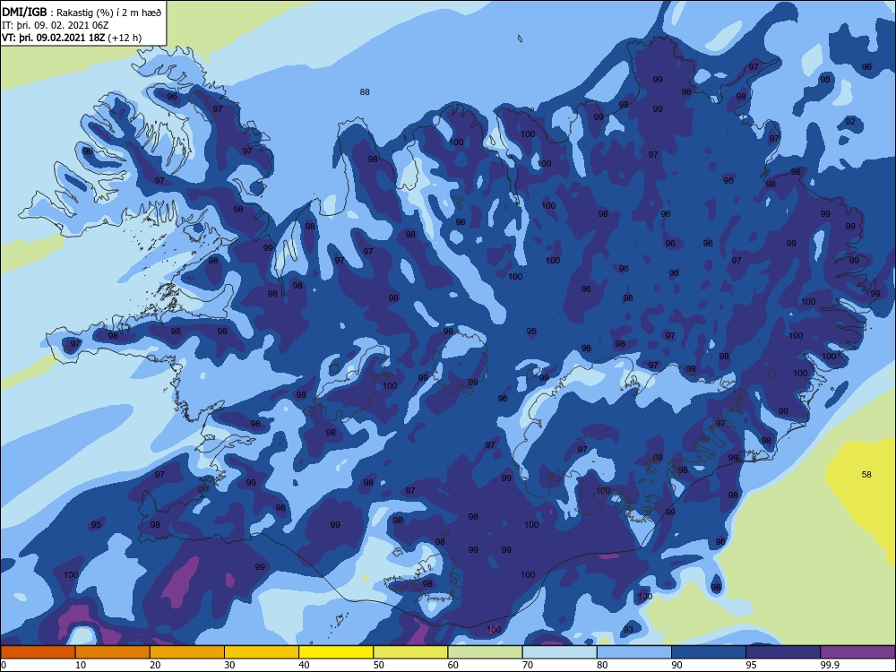This screenshot has width=896, height=672.
Task: Select the bright yellow 40–50 legend swatch
Action: click(336, 652)
